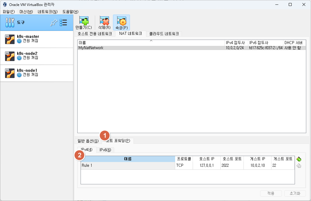Select the k8s-node2 machine name

(27, 53)
